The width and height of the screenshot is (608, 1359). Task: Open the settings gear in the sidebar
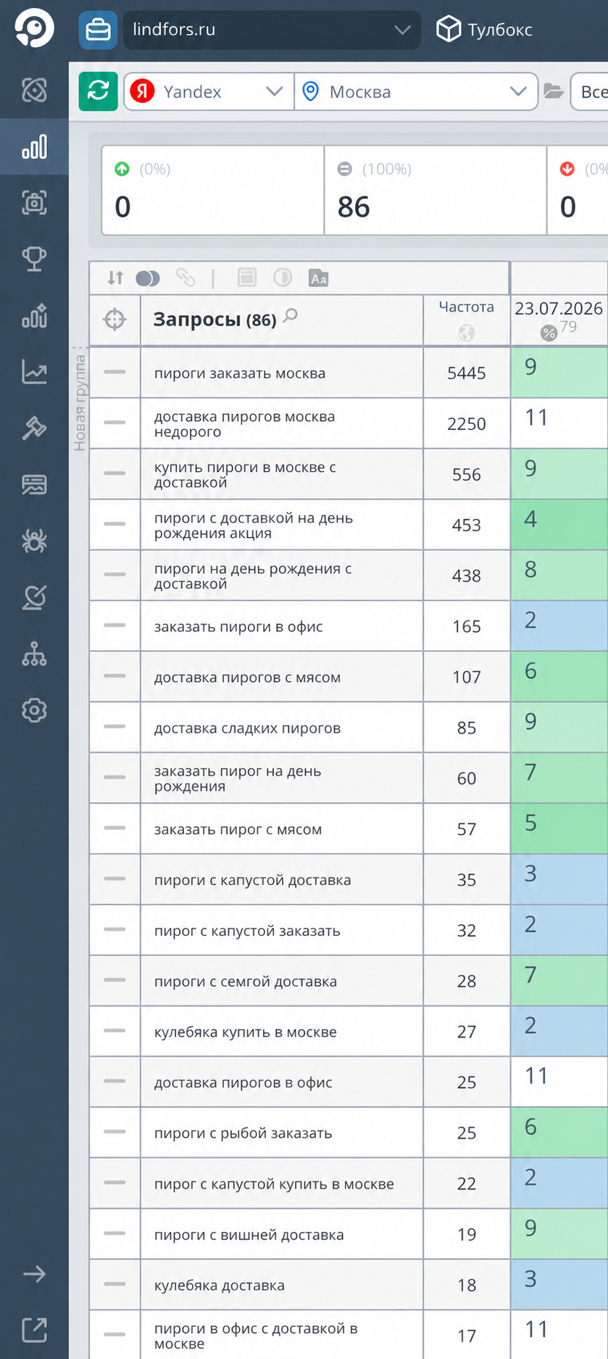[34, 710]
